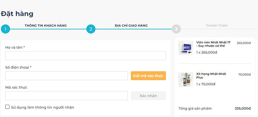The height and width of the screenshot is (117, 258).
Task: Click the step 3 circle icon
Action: (176, 29)
